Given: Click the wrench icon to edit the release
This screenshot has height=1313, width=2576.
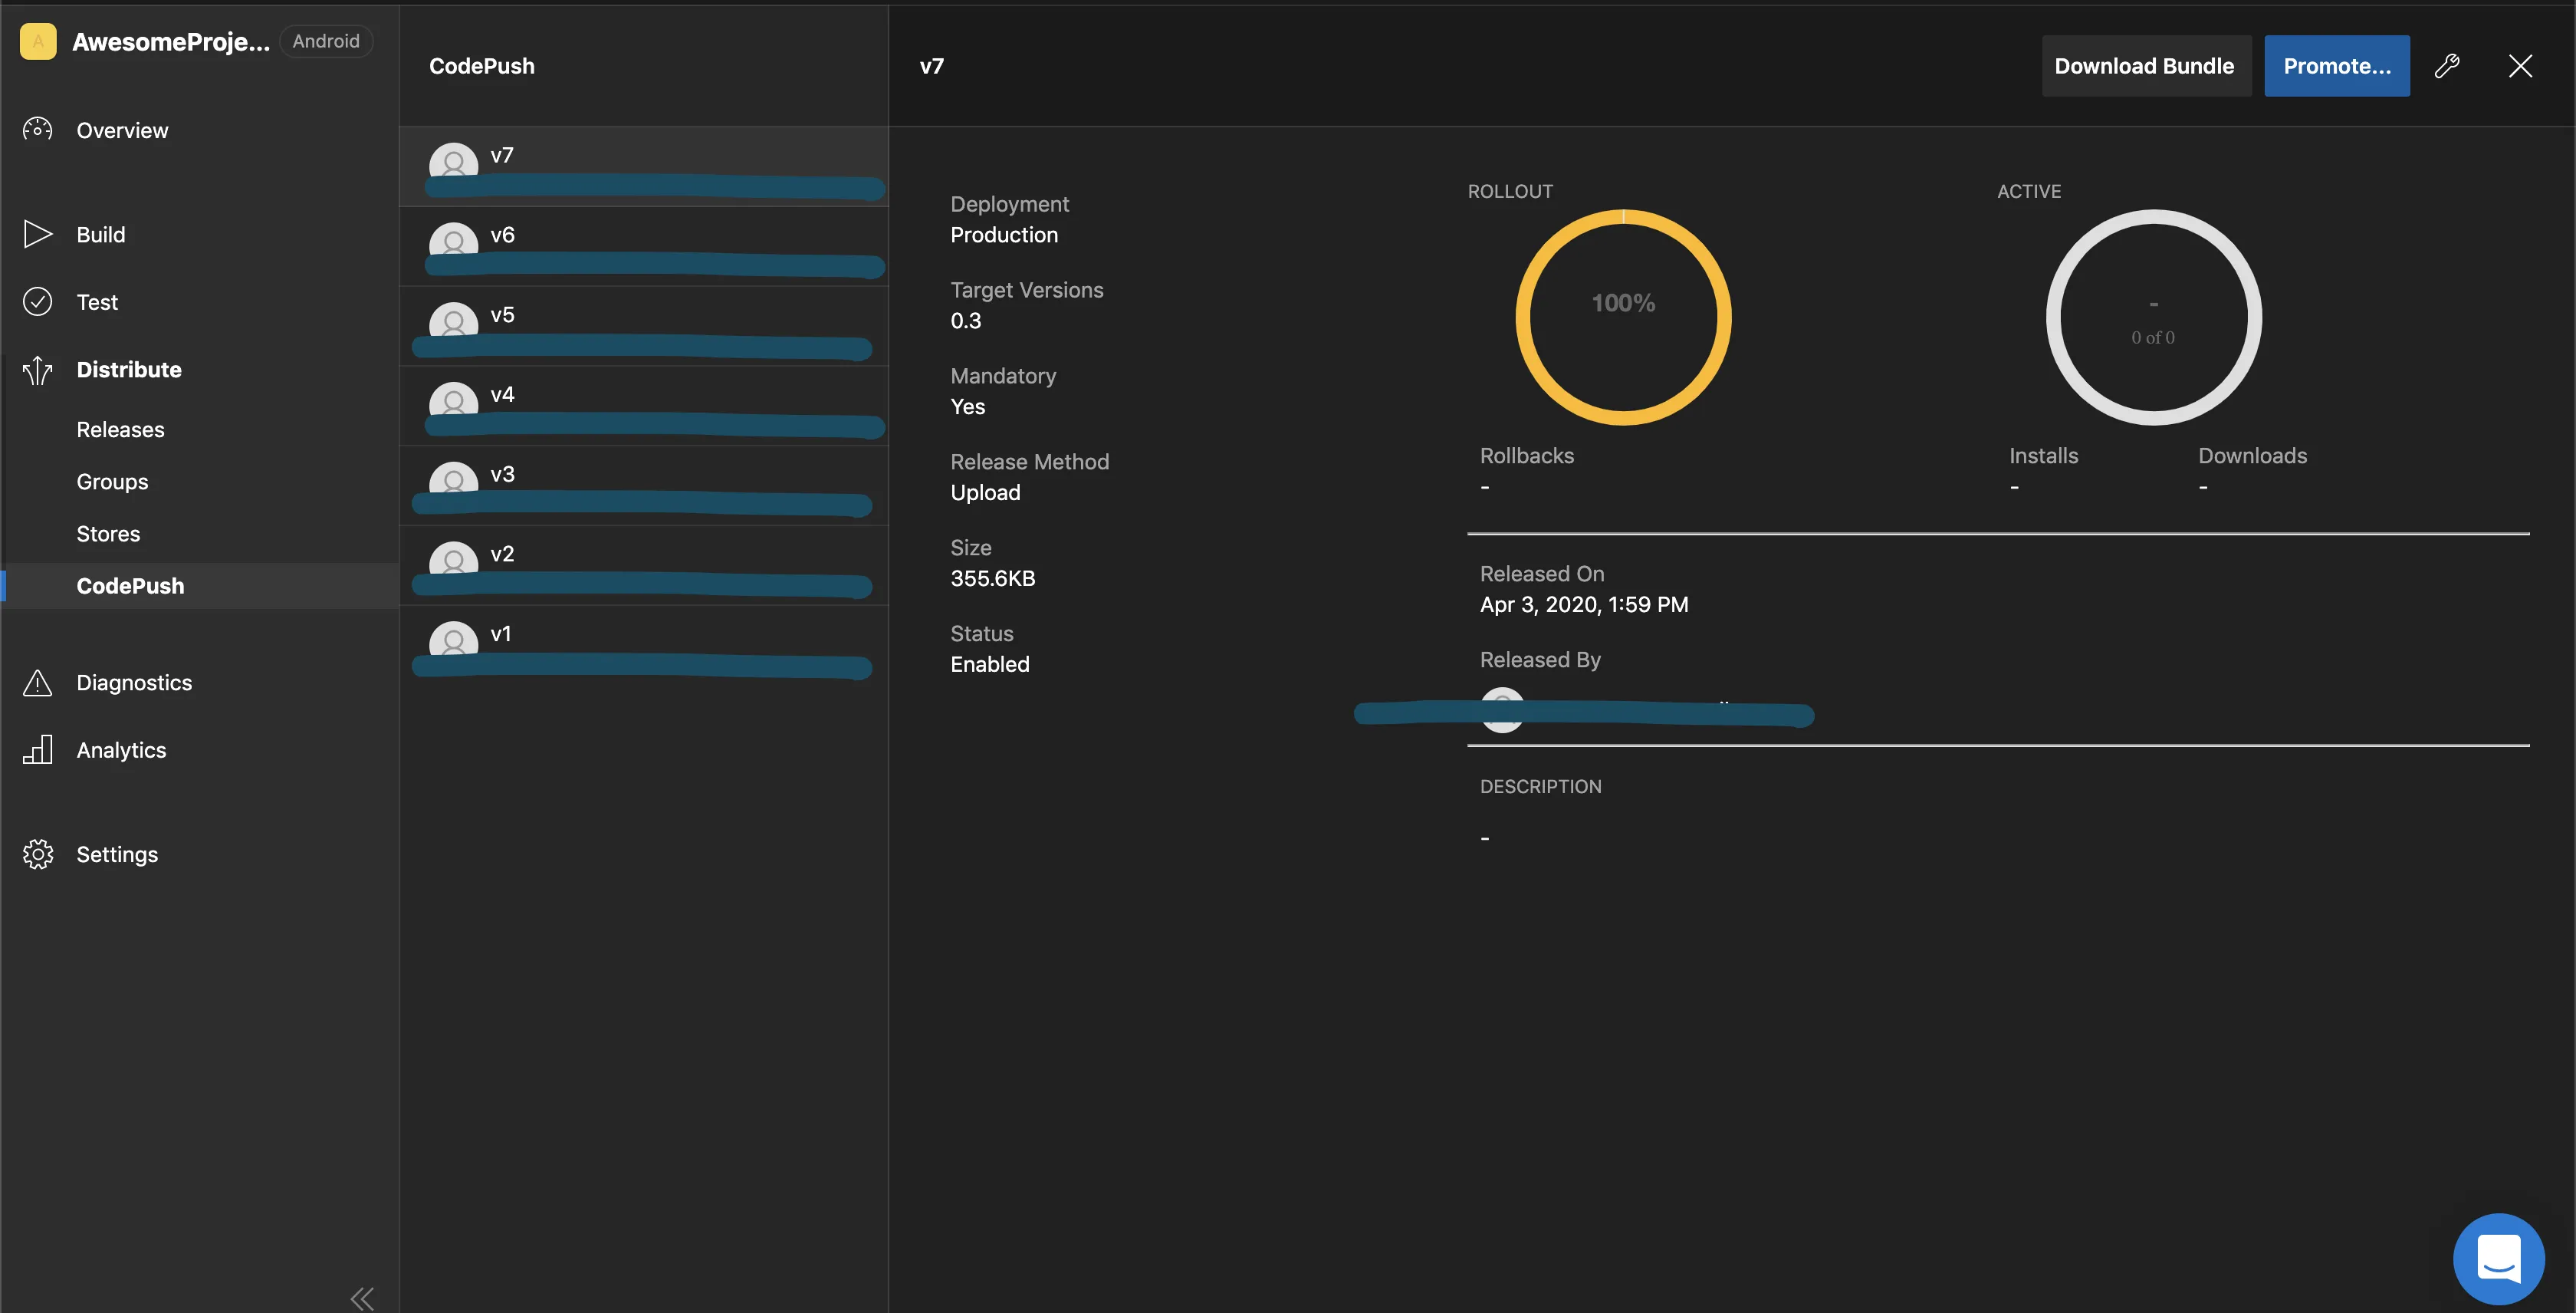Looking at the screenshot, I should tap(2446, 66).
